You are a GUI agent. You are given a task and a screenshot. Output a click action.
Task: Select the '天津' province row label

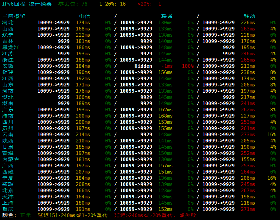pos(8,197)
